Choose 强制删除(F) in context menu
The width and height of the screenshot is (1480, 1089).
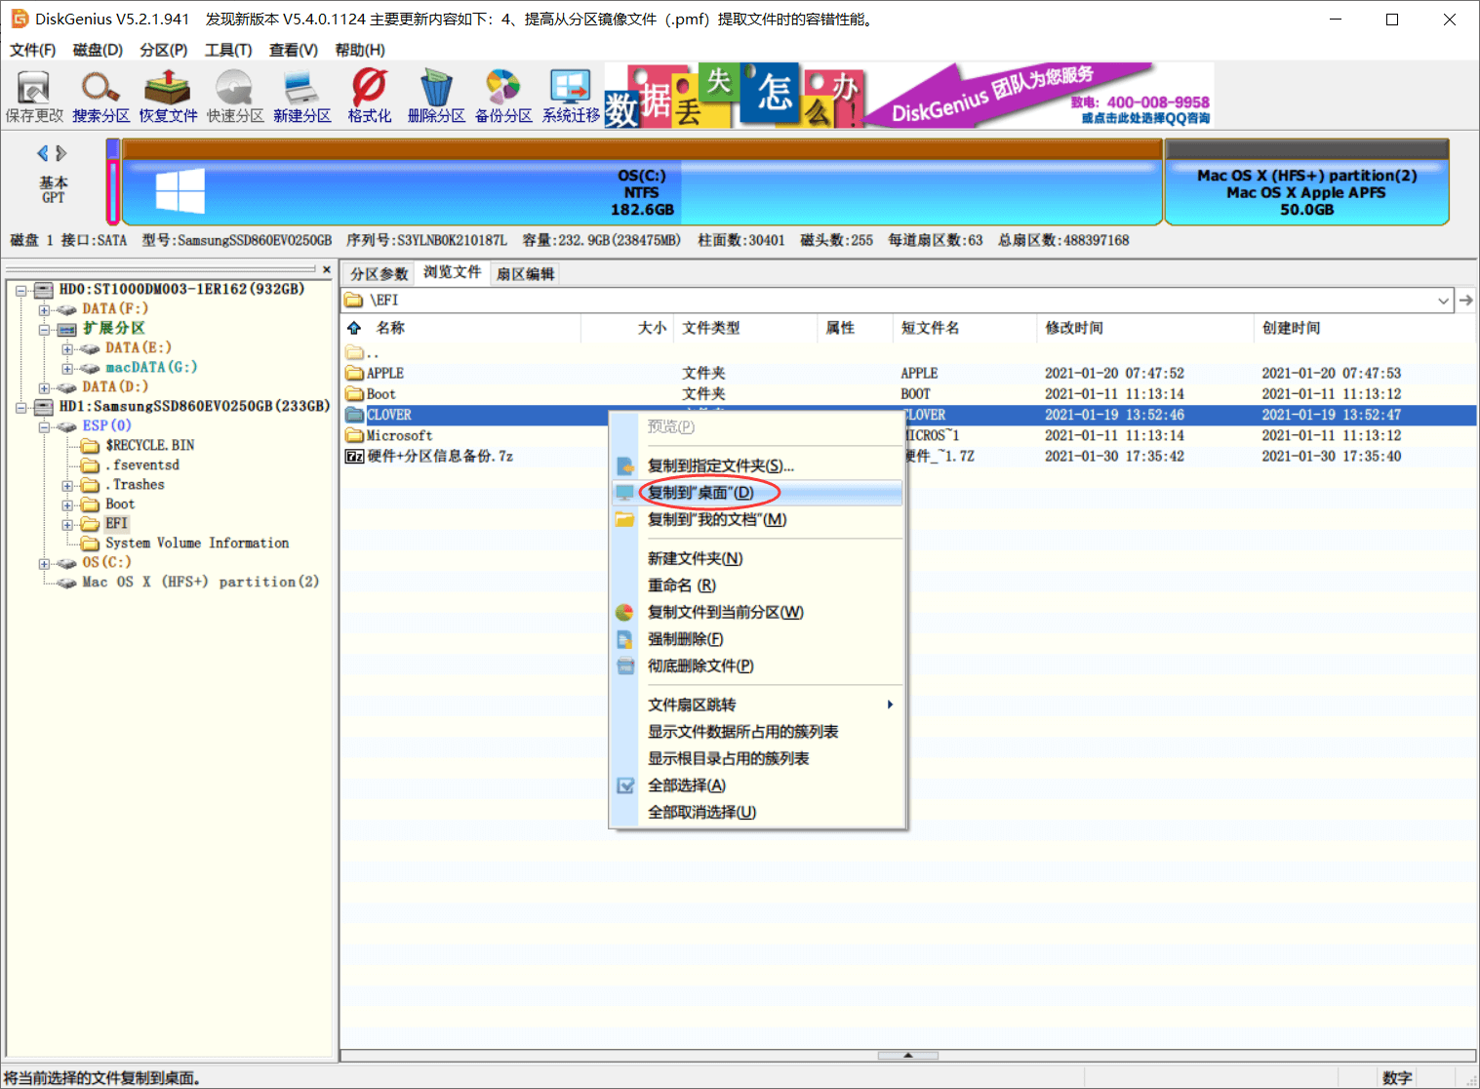[757, 639]
